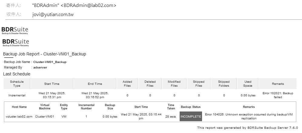Click the vcluster.lab02.com host name cell
The image size is (302, 133).
tap(19, 116)
